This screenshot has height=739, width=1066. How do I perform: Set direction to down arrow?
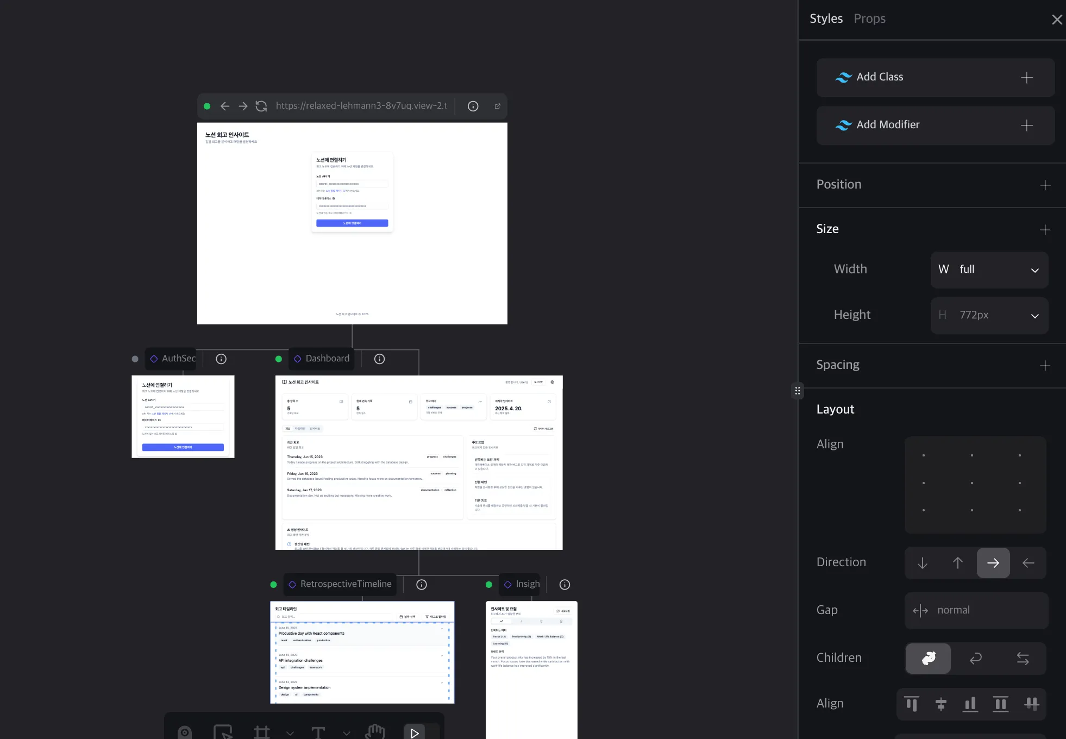[x=923, y=563]
